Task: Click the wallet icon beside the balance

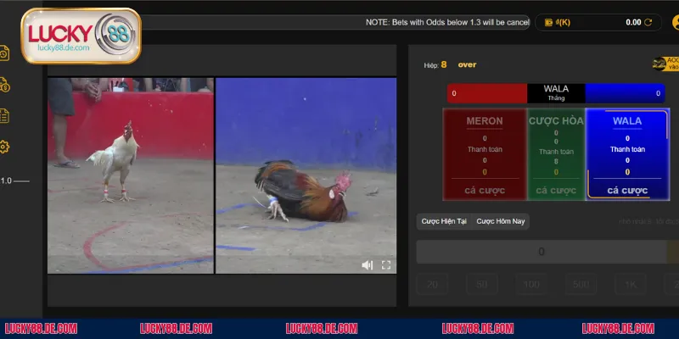Action: 549,23
